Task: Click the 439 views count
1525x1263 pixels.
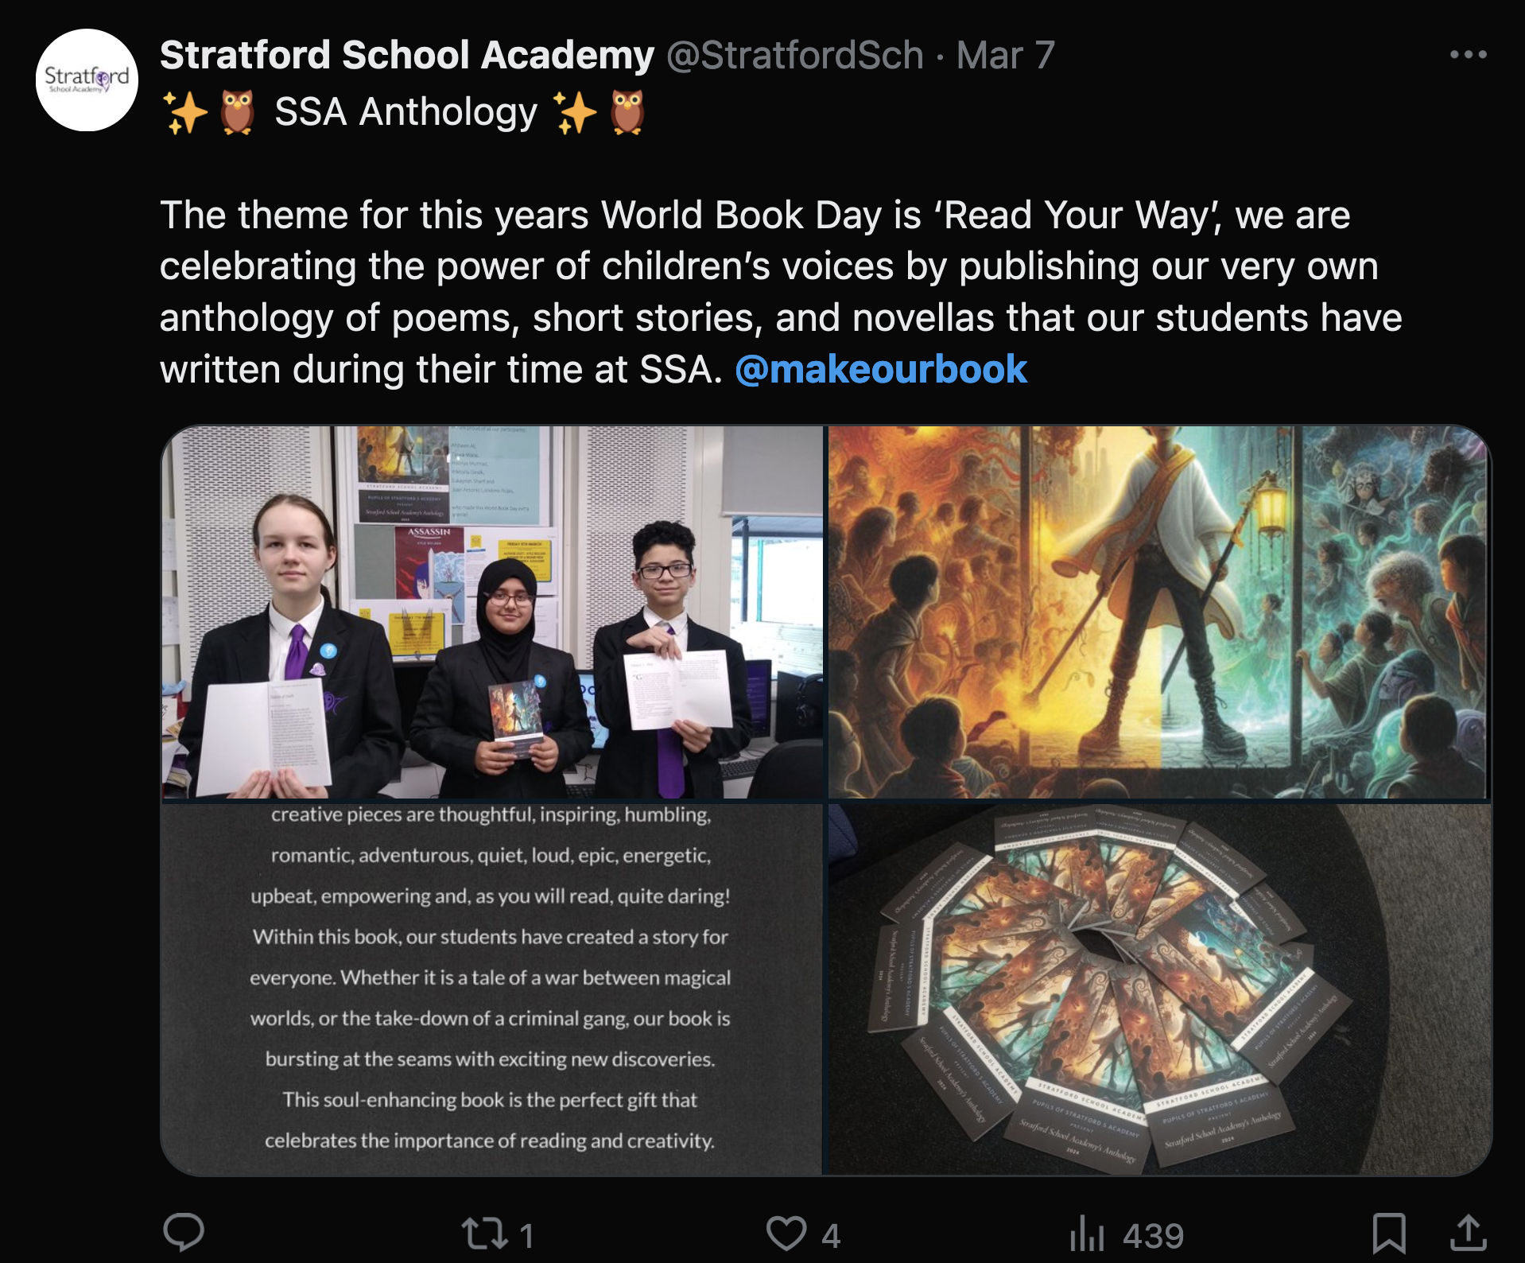Action: [1154, 1236]
